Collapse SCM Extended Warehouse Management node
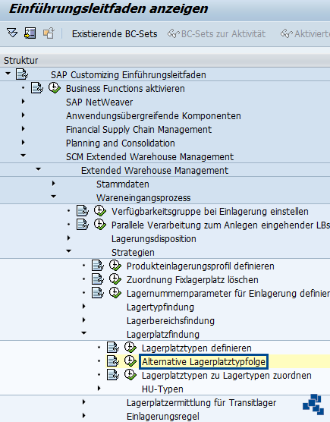The width and height of the screenshot is (330, 422). [24, 156]
